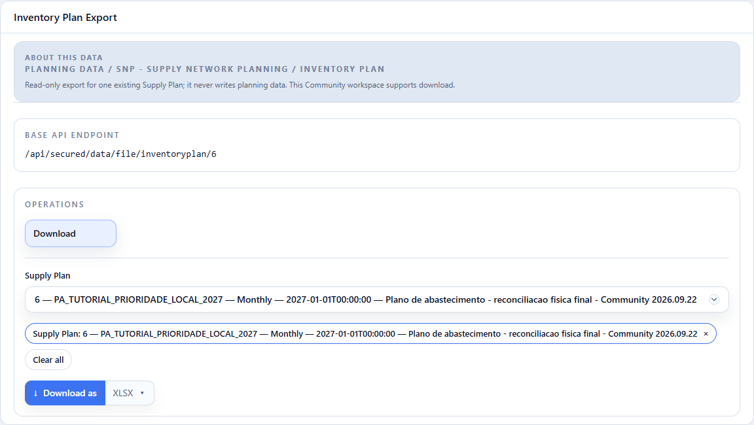Click the Base API Endpoint label
Image resolution: width=754 pixels, height=425 pixels.
pyautogui.click(x=72, y=135)
